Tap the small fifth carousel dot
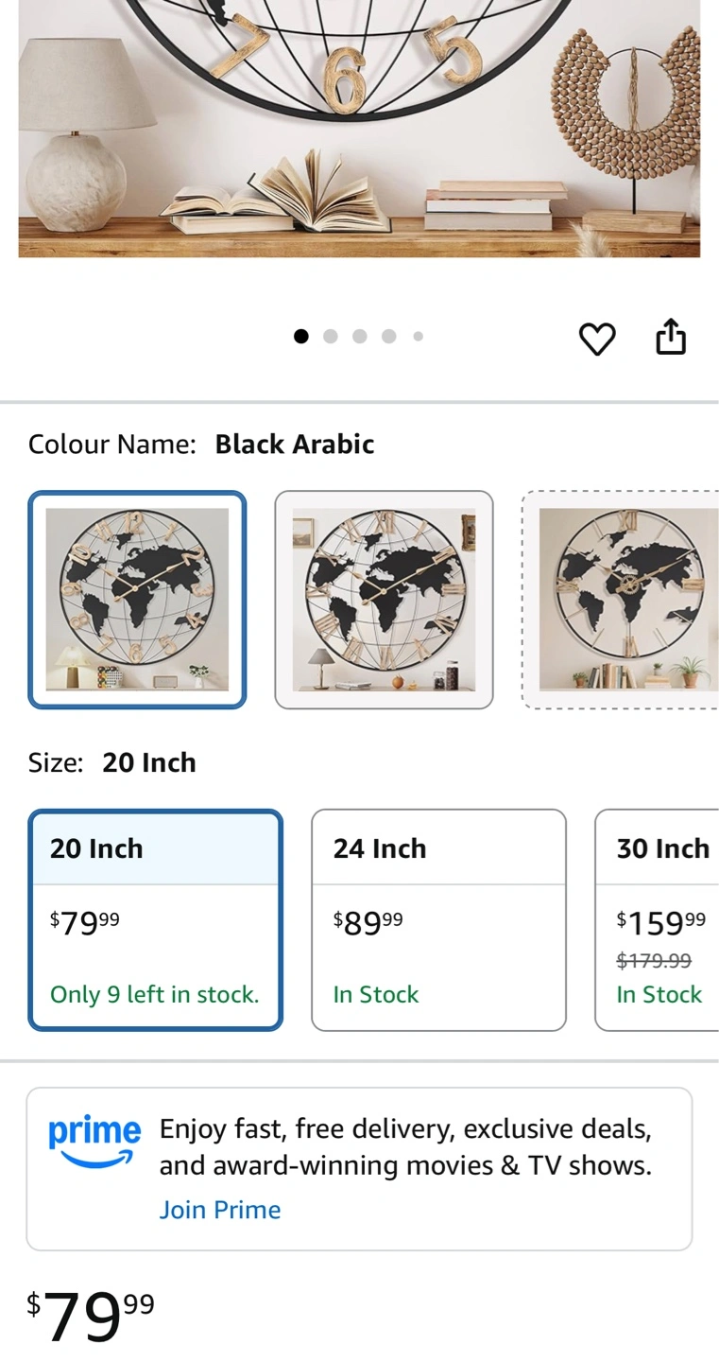Viewport: 719px width, 1362px height. click(x=418, y=336)
